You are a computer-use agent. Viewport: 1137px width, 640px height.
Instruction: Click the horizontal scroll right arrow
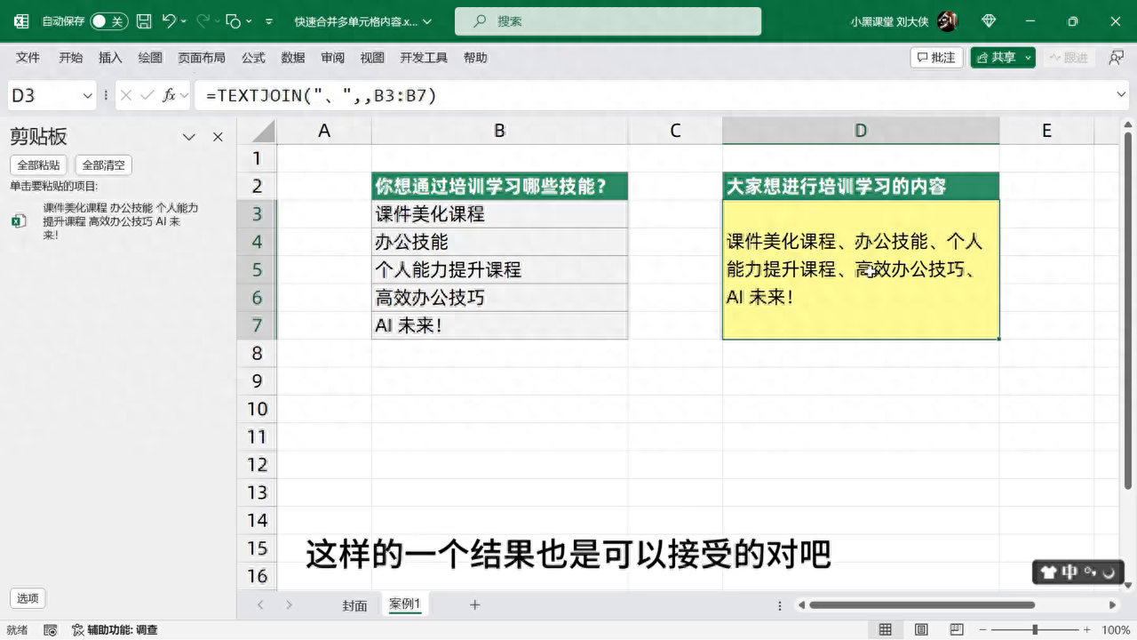pyautogui.click(x=1113, y=605)
